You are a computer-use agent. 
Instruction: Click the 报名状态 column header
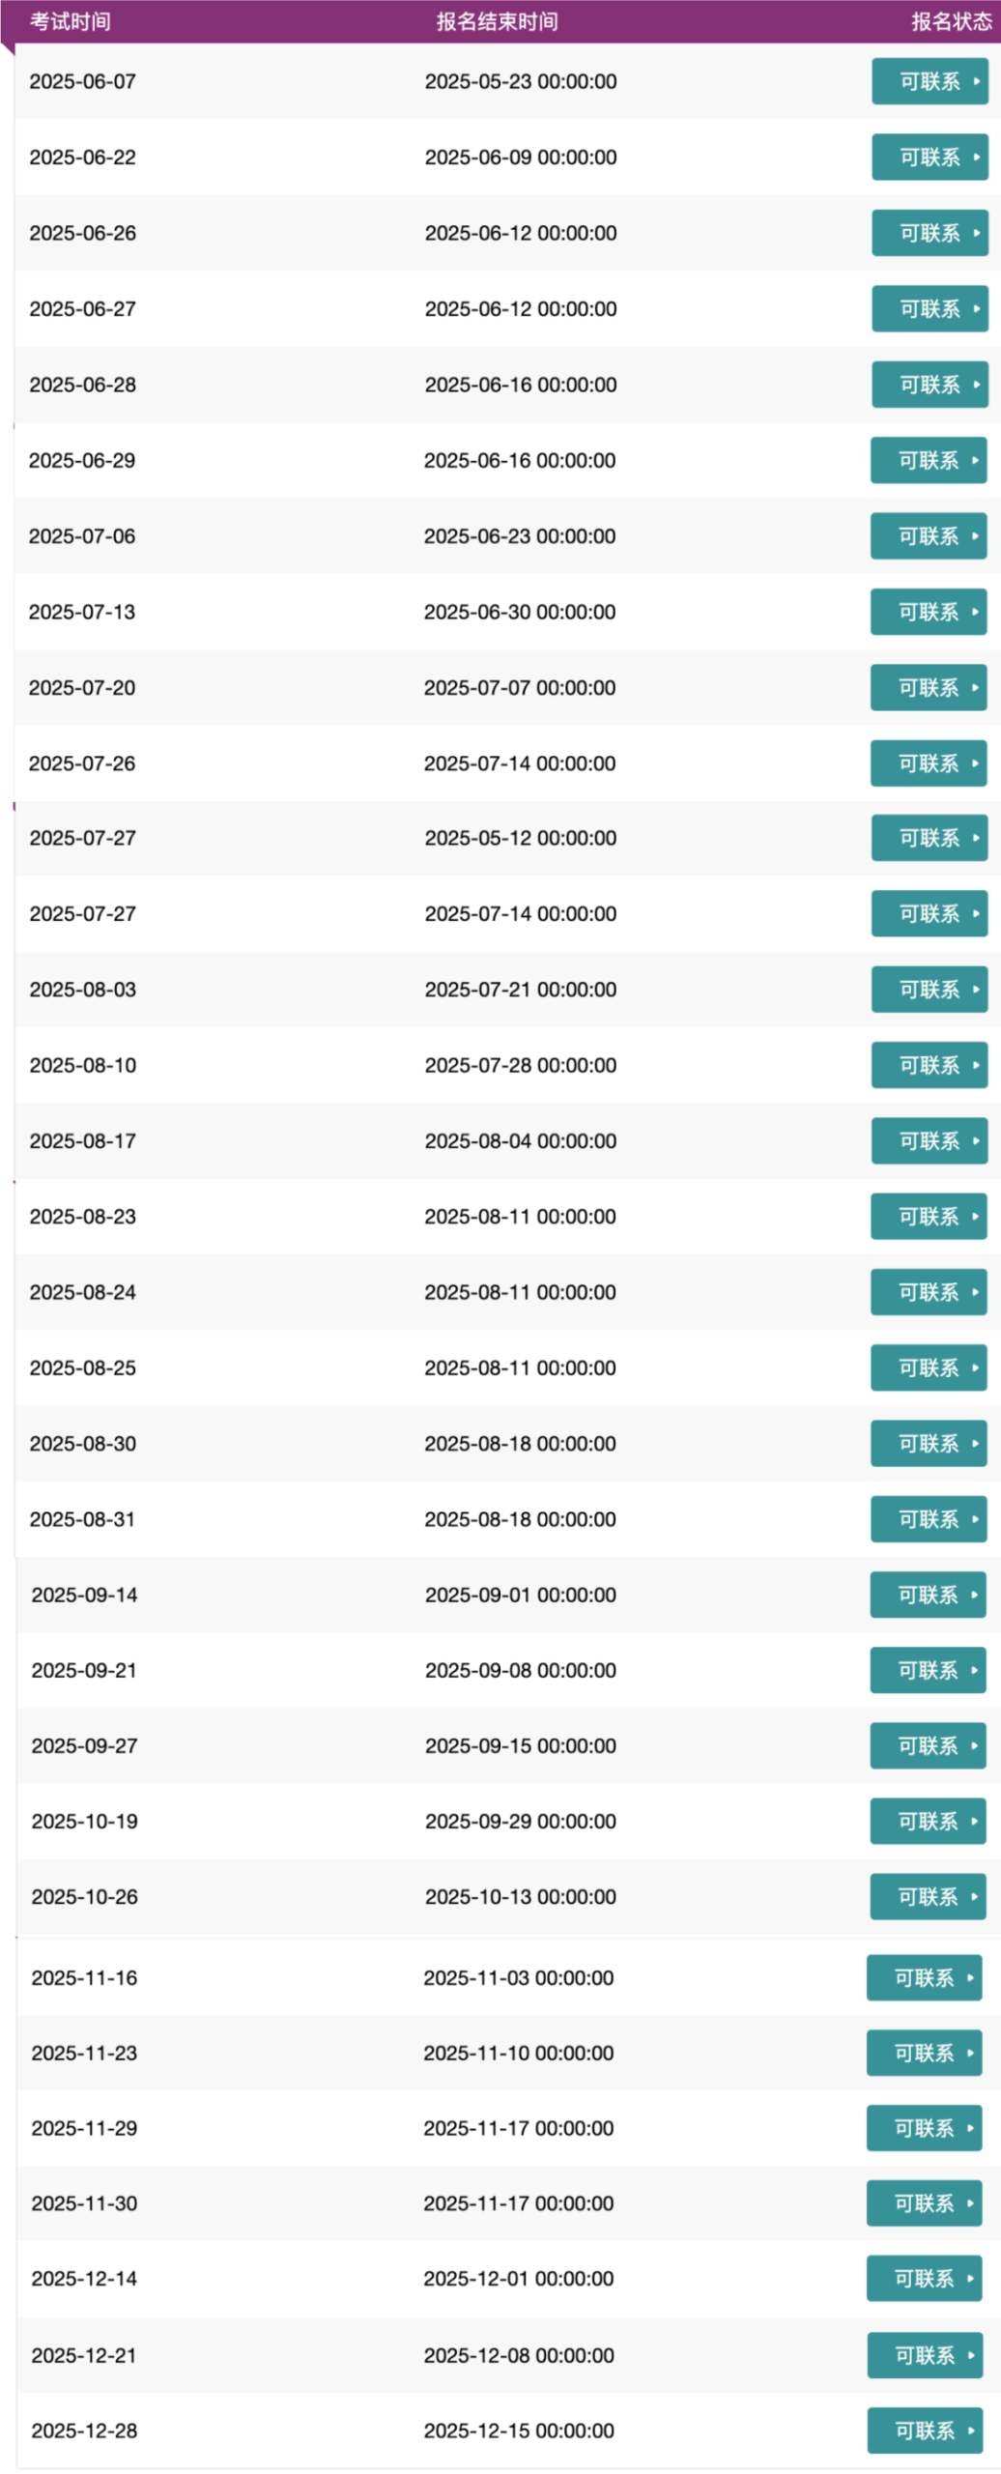click(952, 21)
